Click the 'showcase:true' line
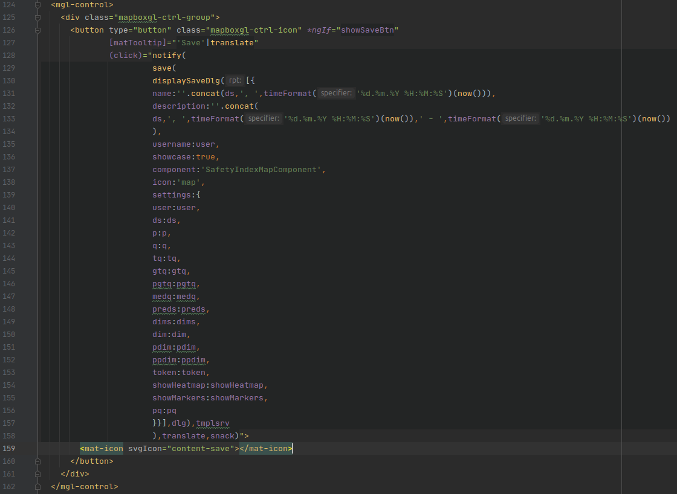 point(186,156)
